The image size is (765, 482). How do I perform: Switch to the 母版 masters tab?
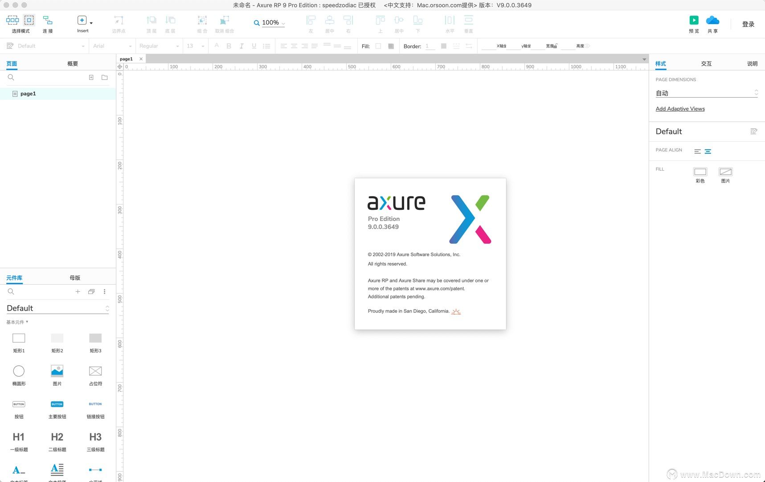coord(75,278)
